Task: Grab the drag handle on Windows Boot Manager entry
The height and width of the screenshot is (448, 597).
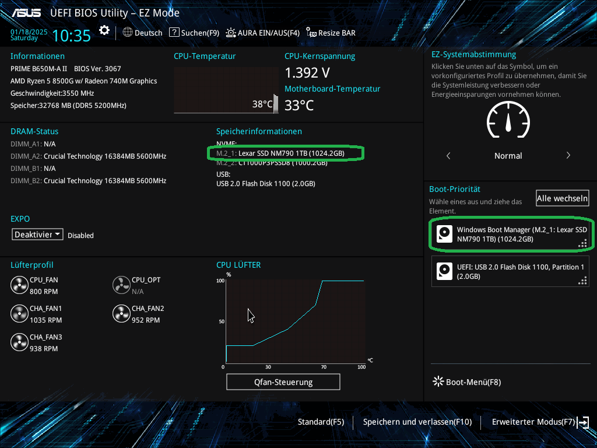Action: [582, 243]
